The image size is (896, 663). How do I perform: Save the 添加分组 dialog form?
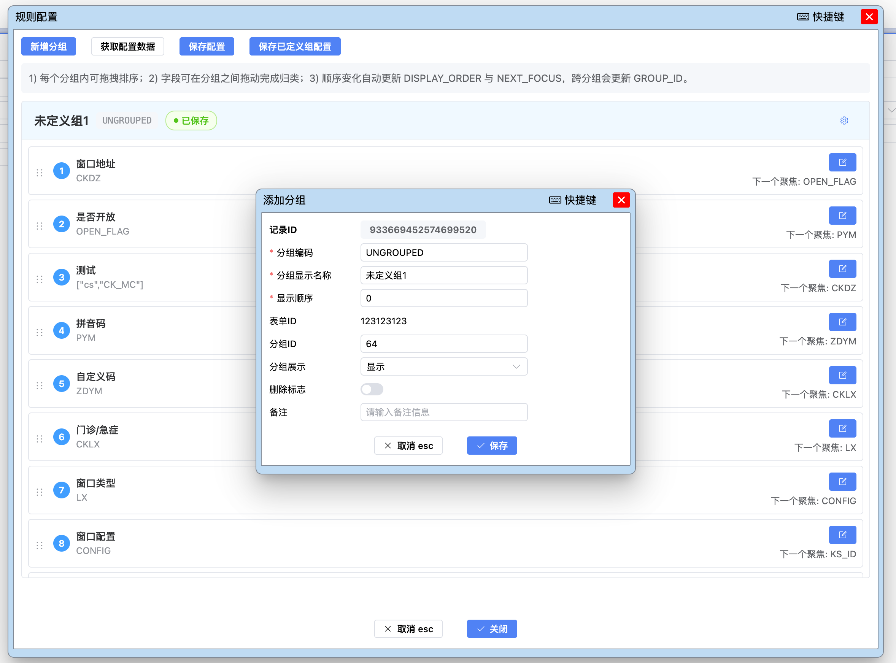(x=492, y=446)
